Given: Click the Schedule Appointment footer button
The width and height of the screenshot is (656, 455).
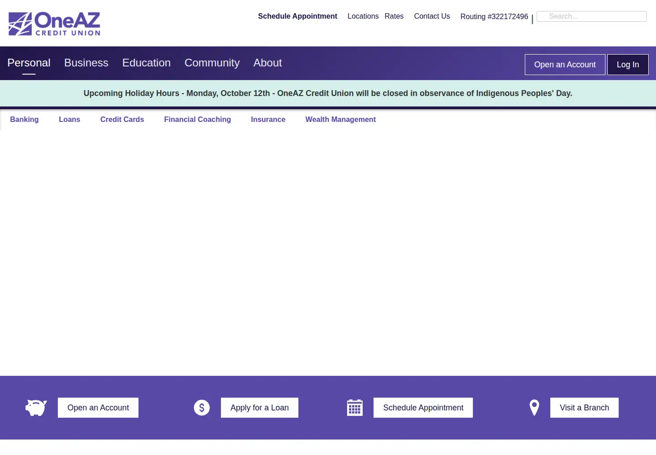Looking at the screenshot, I should point(423,408).
